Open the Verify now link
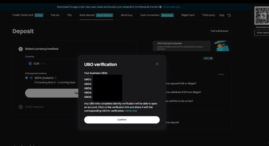 click(131, 111)
